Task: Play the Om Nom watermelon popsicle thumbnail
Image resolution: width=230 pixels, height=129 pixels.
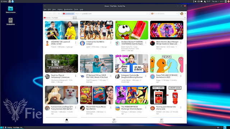Action: (132, 30)
